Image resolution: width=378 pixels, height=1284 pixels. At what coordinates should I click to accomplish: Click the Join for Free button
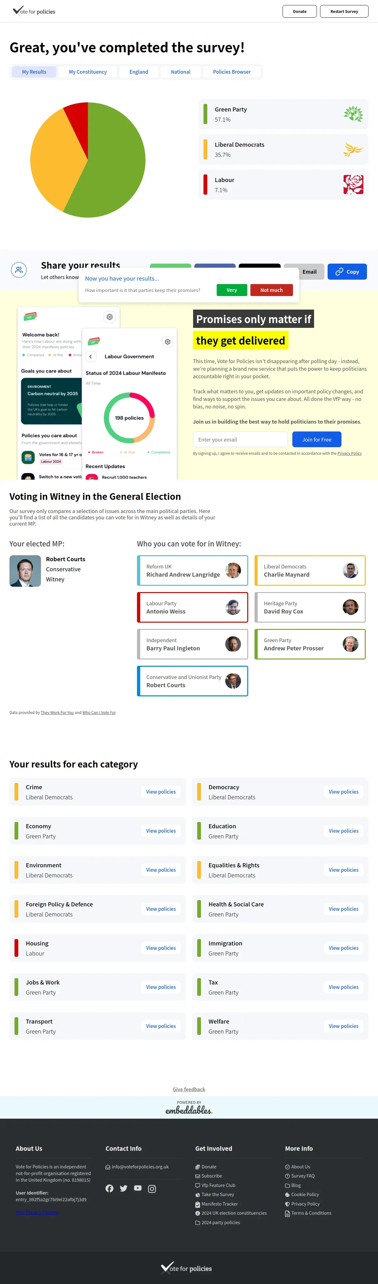(x=317, y=440)
